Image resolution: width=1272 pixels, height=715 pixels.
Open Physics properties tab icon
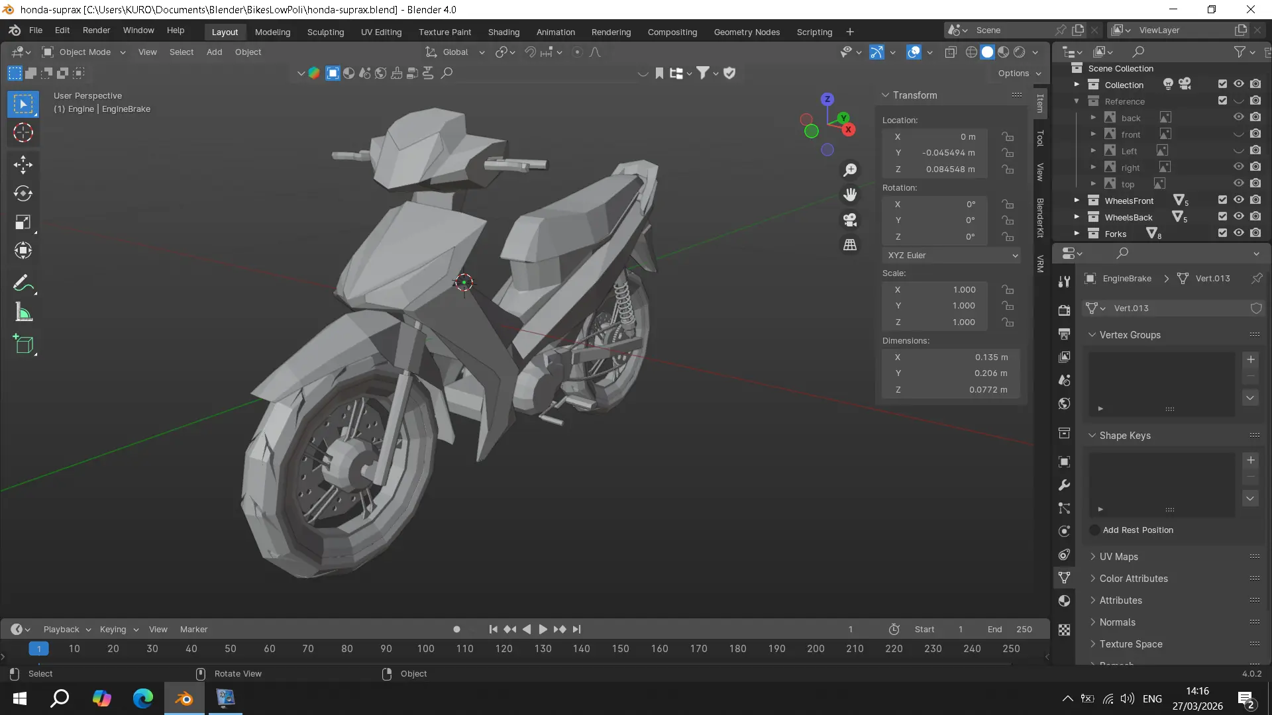point(1064,531)
